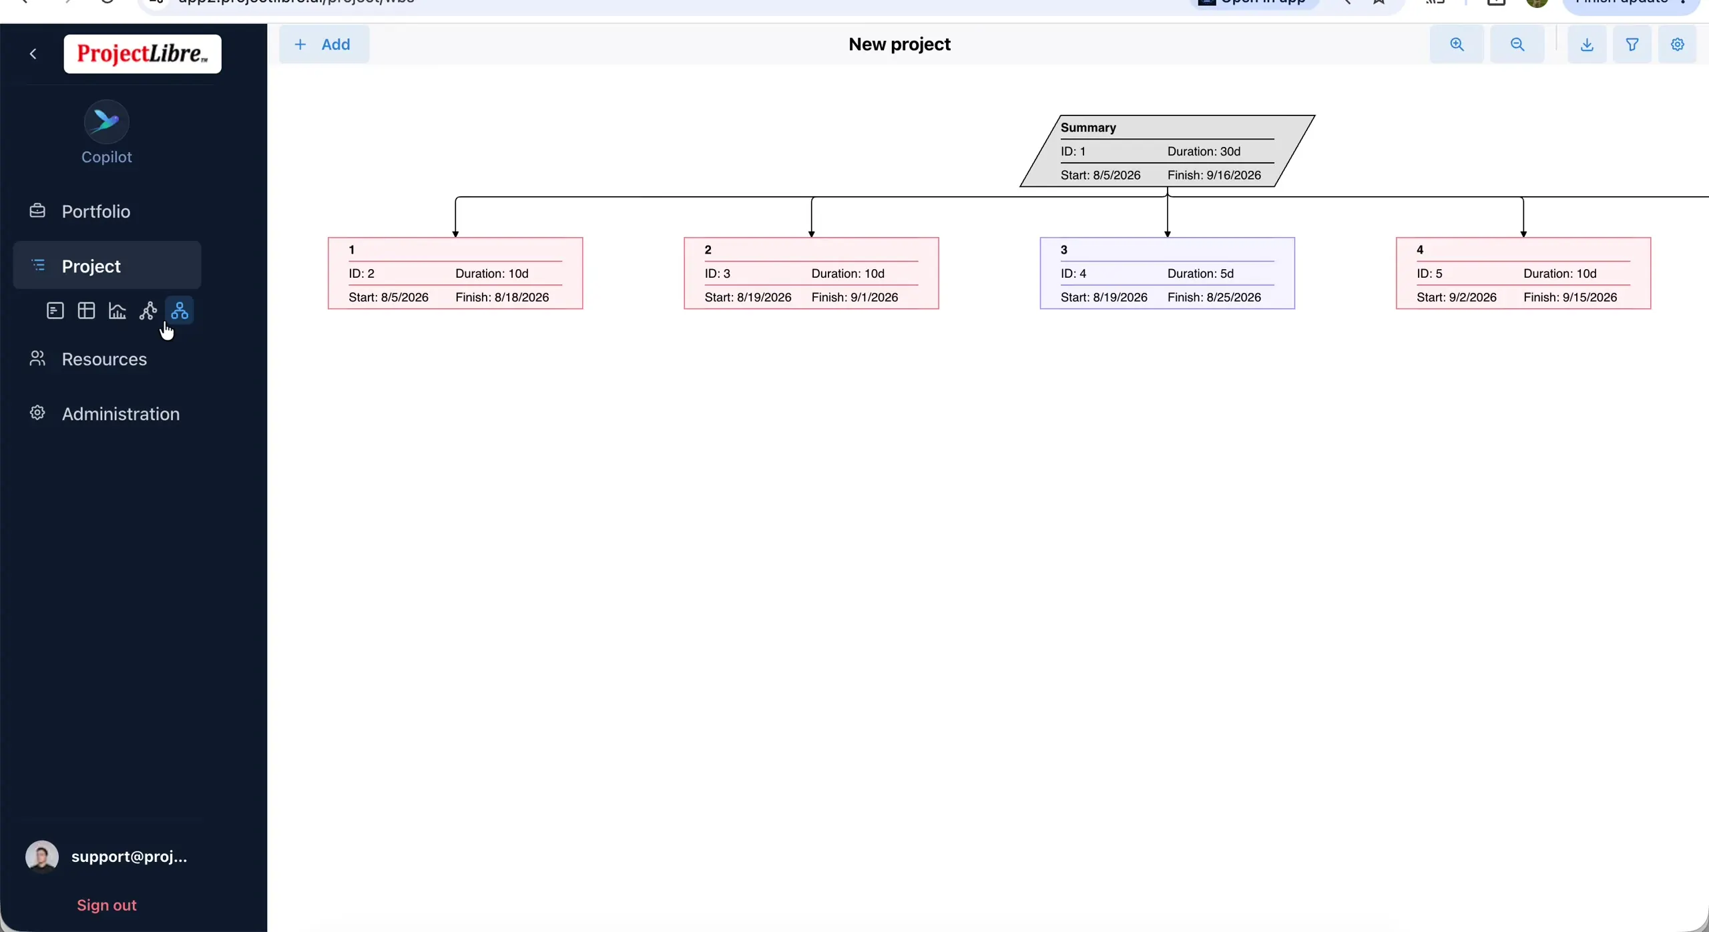Sign out of the account
This screenshot has height=932, width=1709.
[107, 905]
